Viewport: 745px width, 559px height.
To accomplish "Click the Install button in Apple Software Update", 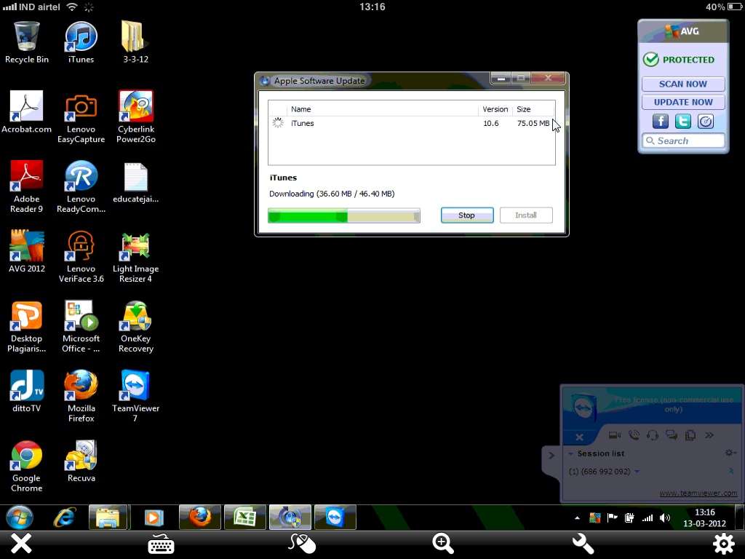I will click(526, 215).
